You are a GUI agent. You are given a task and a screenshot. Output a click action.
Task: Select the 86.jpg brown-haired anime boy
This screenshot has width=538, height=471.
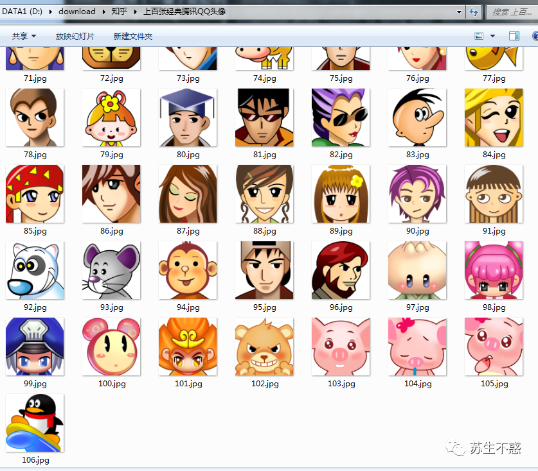click(x=111, y=194)
